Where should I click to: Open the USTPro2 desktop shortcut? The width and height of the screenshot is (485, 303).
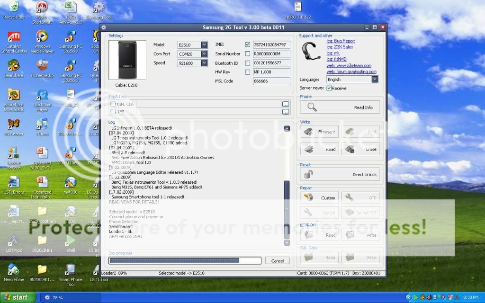pos(14,244)
